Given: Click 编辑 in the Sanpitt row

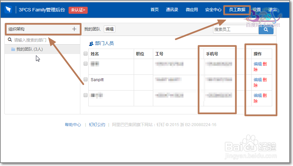Looking at the screenshot, I should [x=258, y=79].
